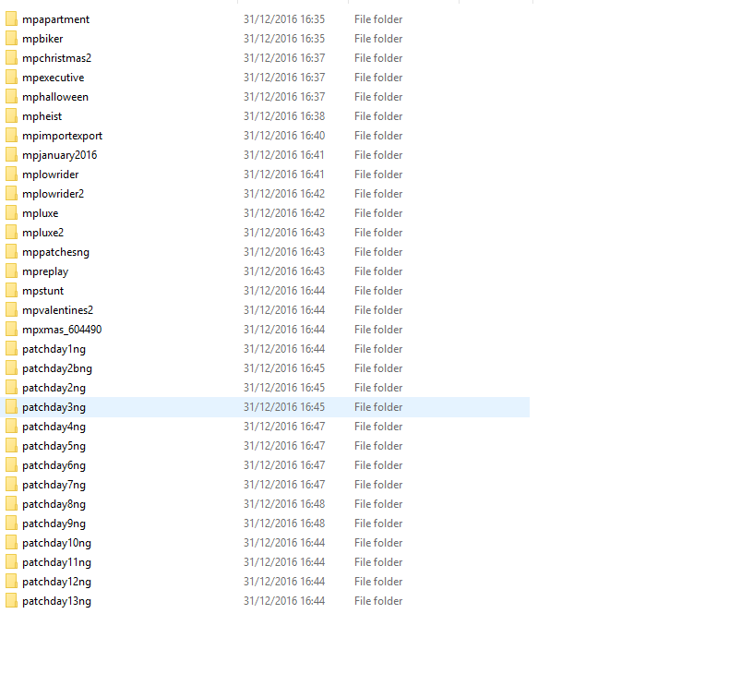
Task: Select the patchday5ng folder name
Action: [x=54, y=446]
